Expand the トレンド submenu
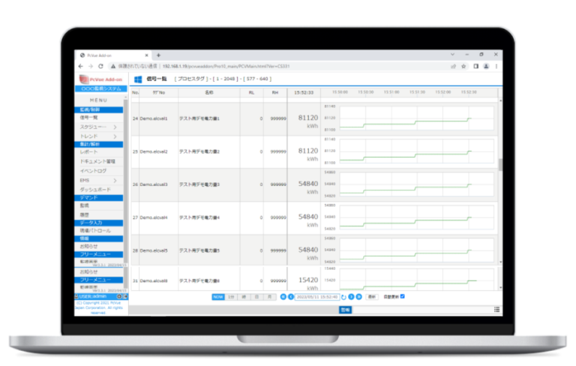This screenshot has width=576, height=366. point(115,136)
